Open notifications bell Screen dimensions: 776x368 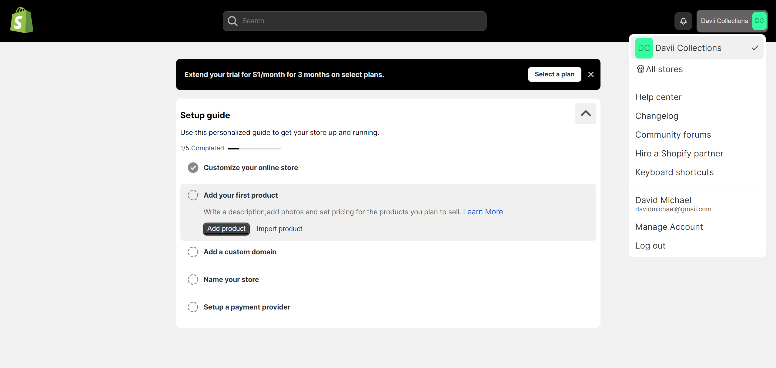683,21
